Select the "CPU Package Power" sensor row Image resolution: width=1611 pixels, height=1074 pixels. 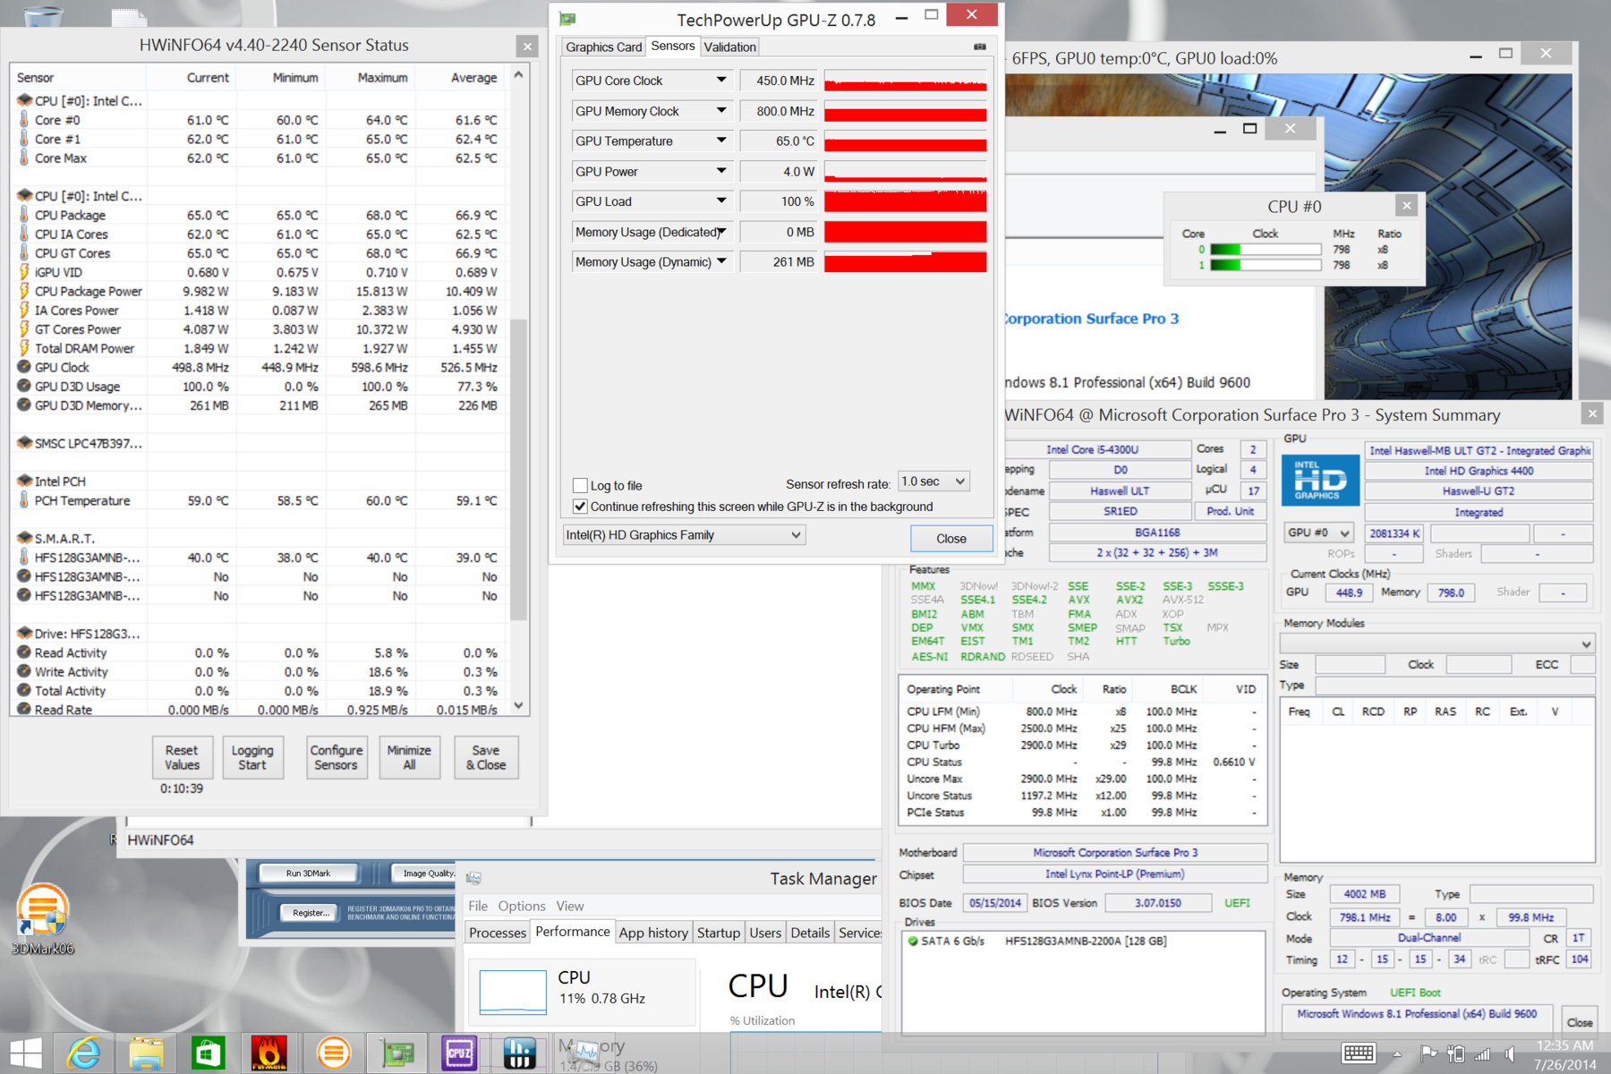257,291
